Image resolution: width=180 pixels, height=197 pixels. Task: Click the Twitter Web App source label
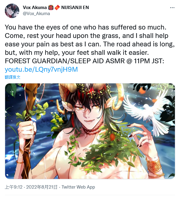click(78, 187)
